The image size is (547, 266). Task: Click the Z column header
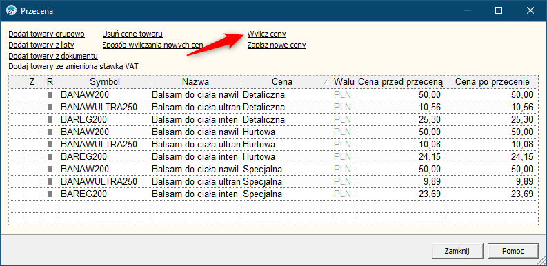coord(32,82)
